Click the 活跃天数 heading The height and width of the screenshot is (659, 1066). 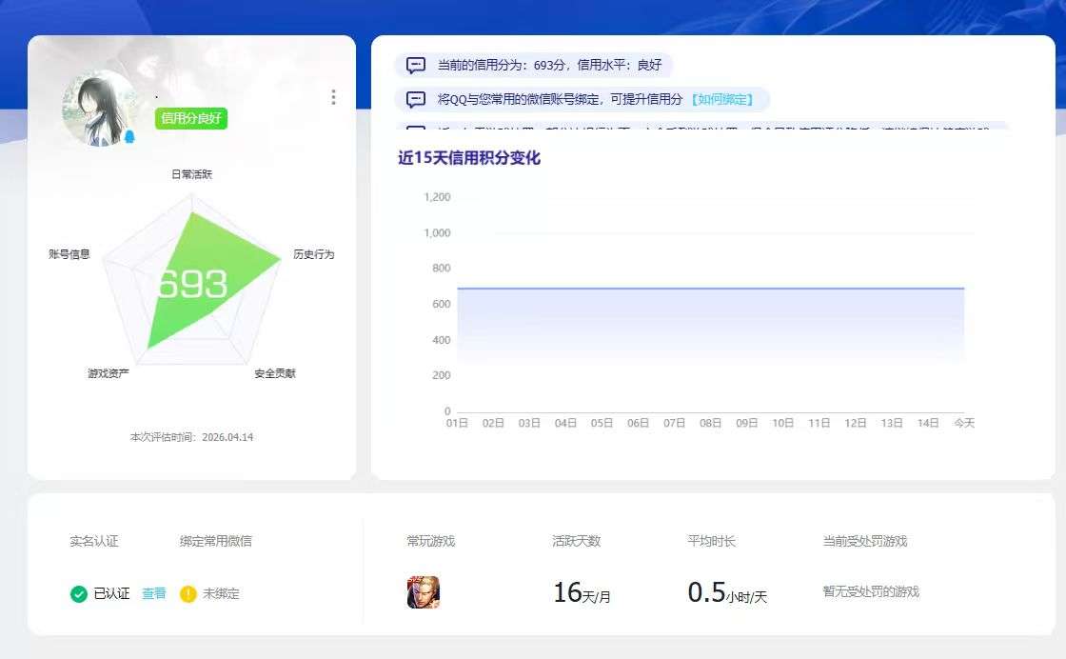[577, 541]
